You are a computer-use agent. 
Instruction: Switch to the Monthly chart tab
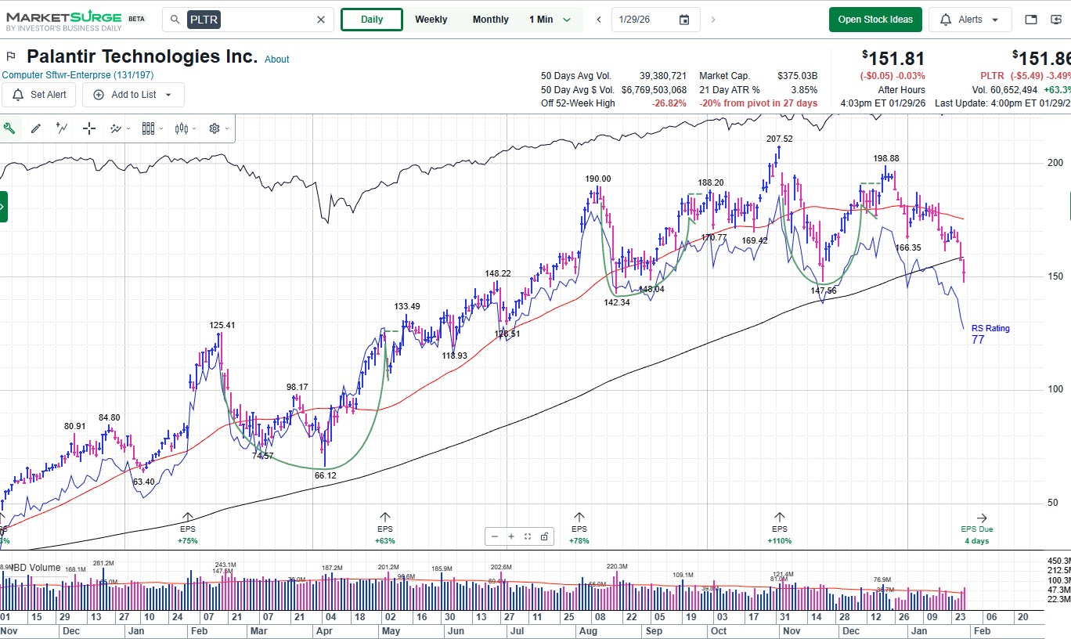click(491, 20)
